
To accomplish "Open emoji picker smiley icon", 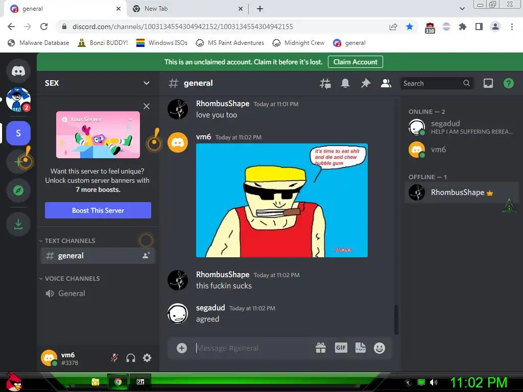I will coord(379,348).
